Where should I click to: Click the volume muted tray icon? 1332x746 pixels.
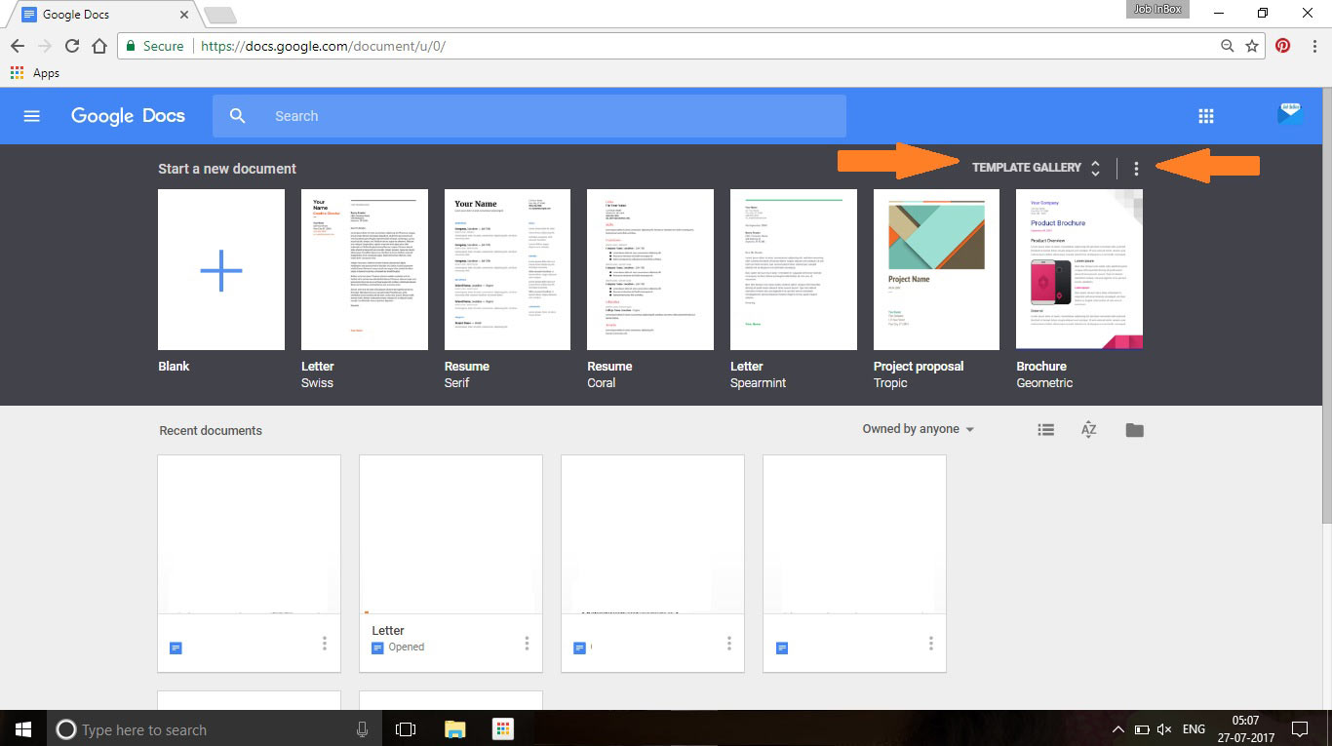click(1164, 729)
